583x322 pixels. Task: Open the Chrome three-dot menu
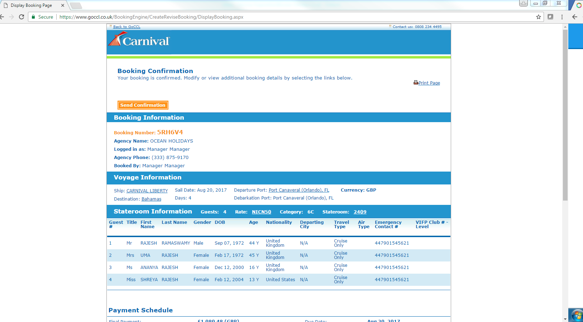(x=562, y=17)
